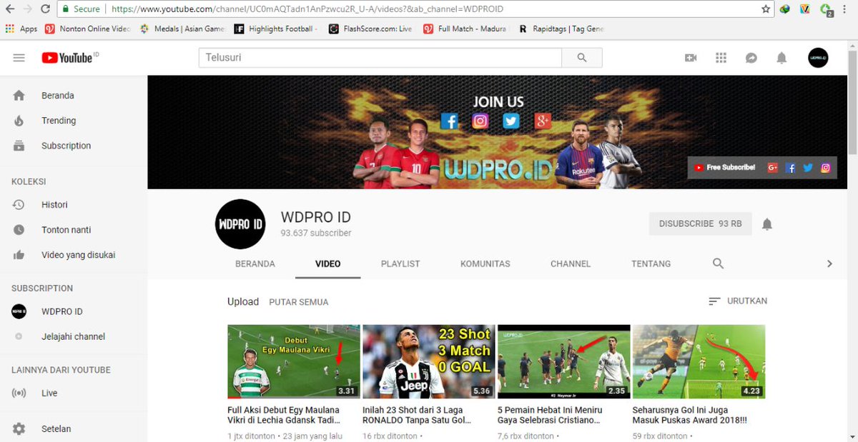Screen dimensions: 858x442
Task: Open Highlights Football bookmark
Action: click(276, 29)
